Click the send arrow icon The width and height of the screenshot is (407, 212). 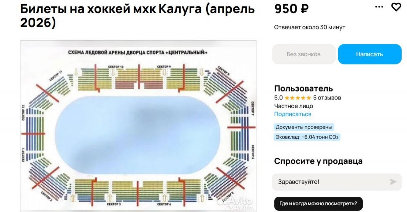coord(393,182)
